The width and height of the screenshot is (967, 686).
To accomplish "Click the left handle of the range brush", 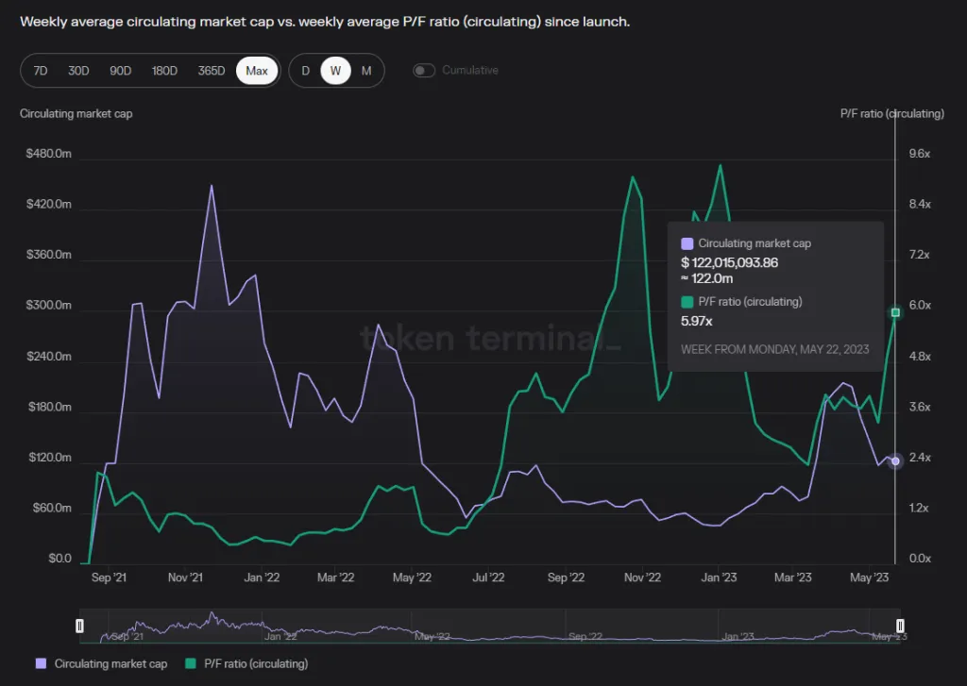I will [x=80, y=625].
